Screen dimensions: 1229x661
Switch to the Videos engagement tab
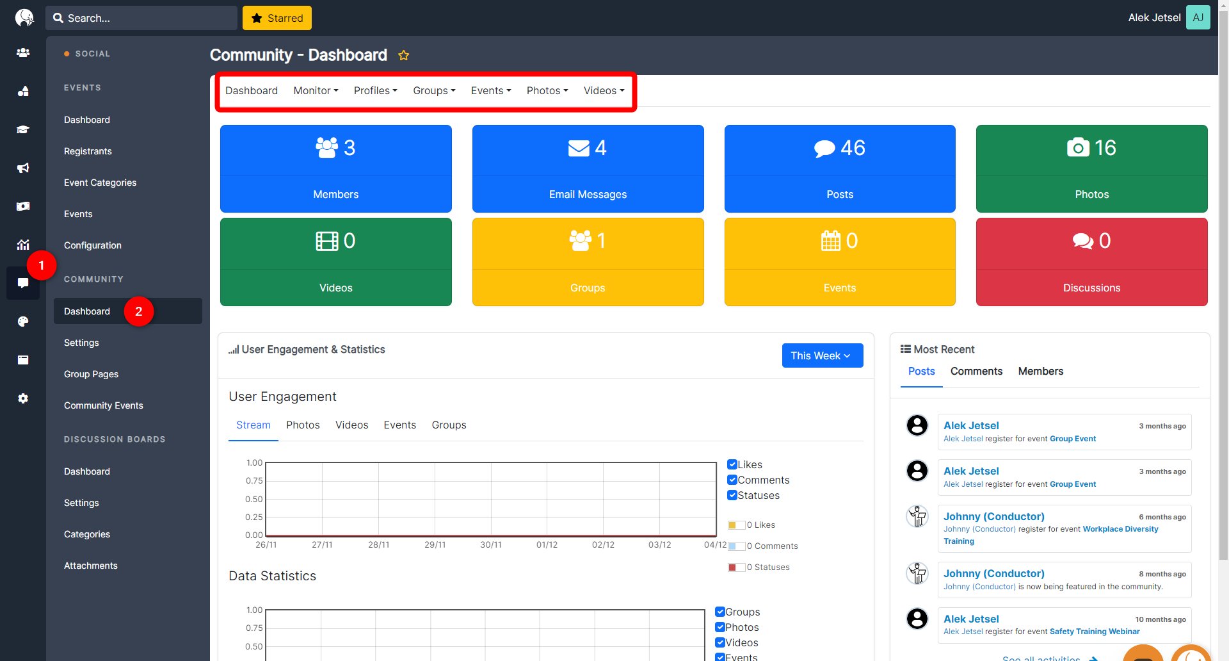351,425
